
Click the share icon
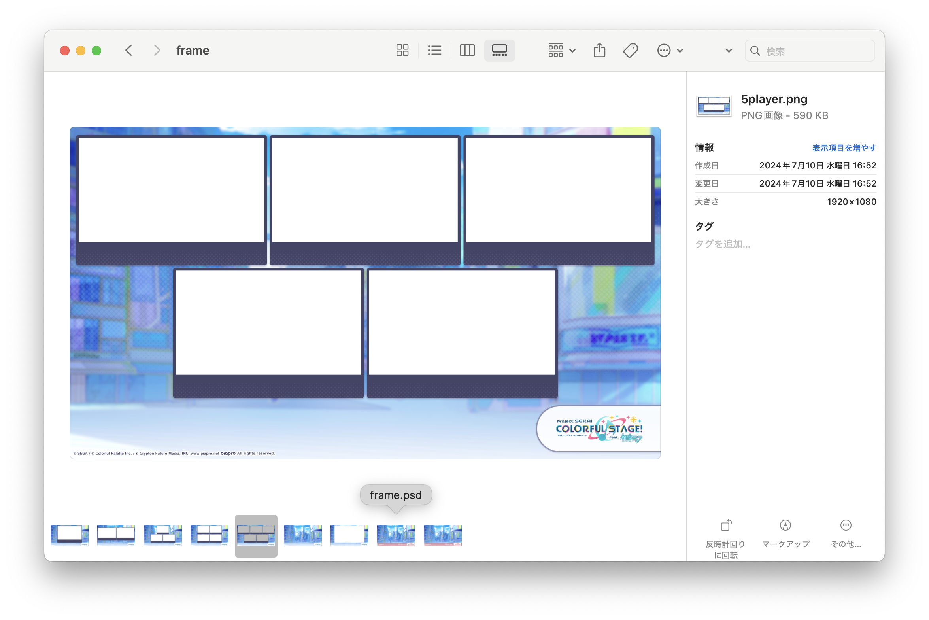[x=599, y=51]
